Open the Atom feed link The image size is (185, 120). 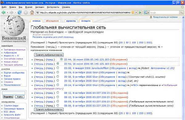click(x=12, y=112)
